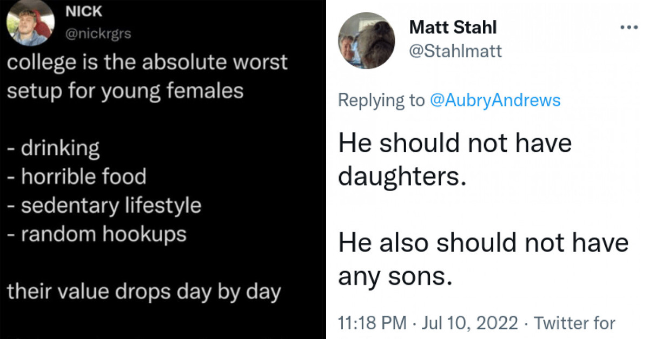Open Matt Stahl's profile via his name
This screenshot has height=339, width=649.
453,27
